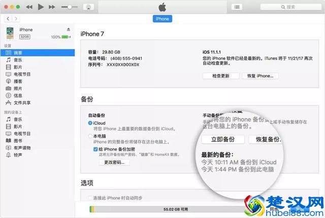Click the serial number XXX0XX000X0X
This screenshot has height=218, width=325.
[x=123, y=65]
